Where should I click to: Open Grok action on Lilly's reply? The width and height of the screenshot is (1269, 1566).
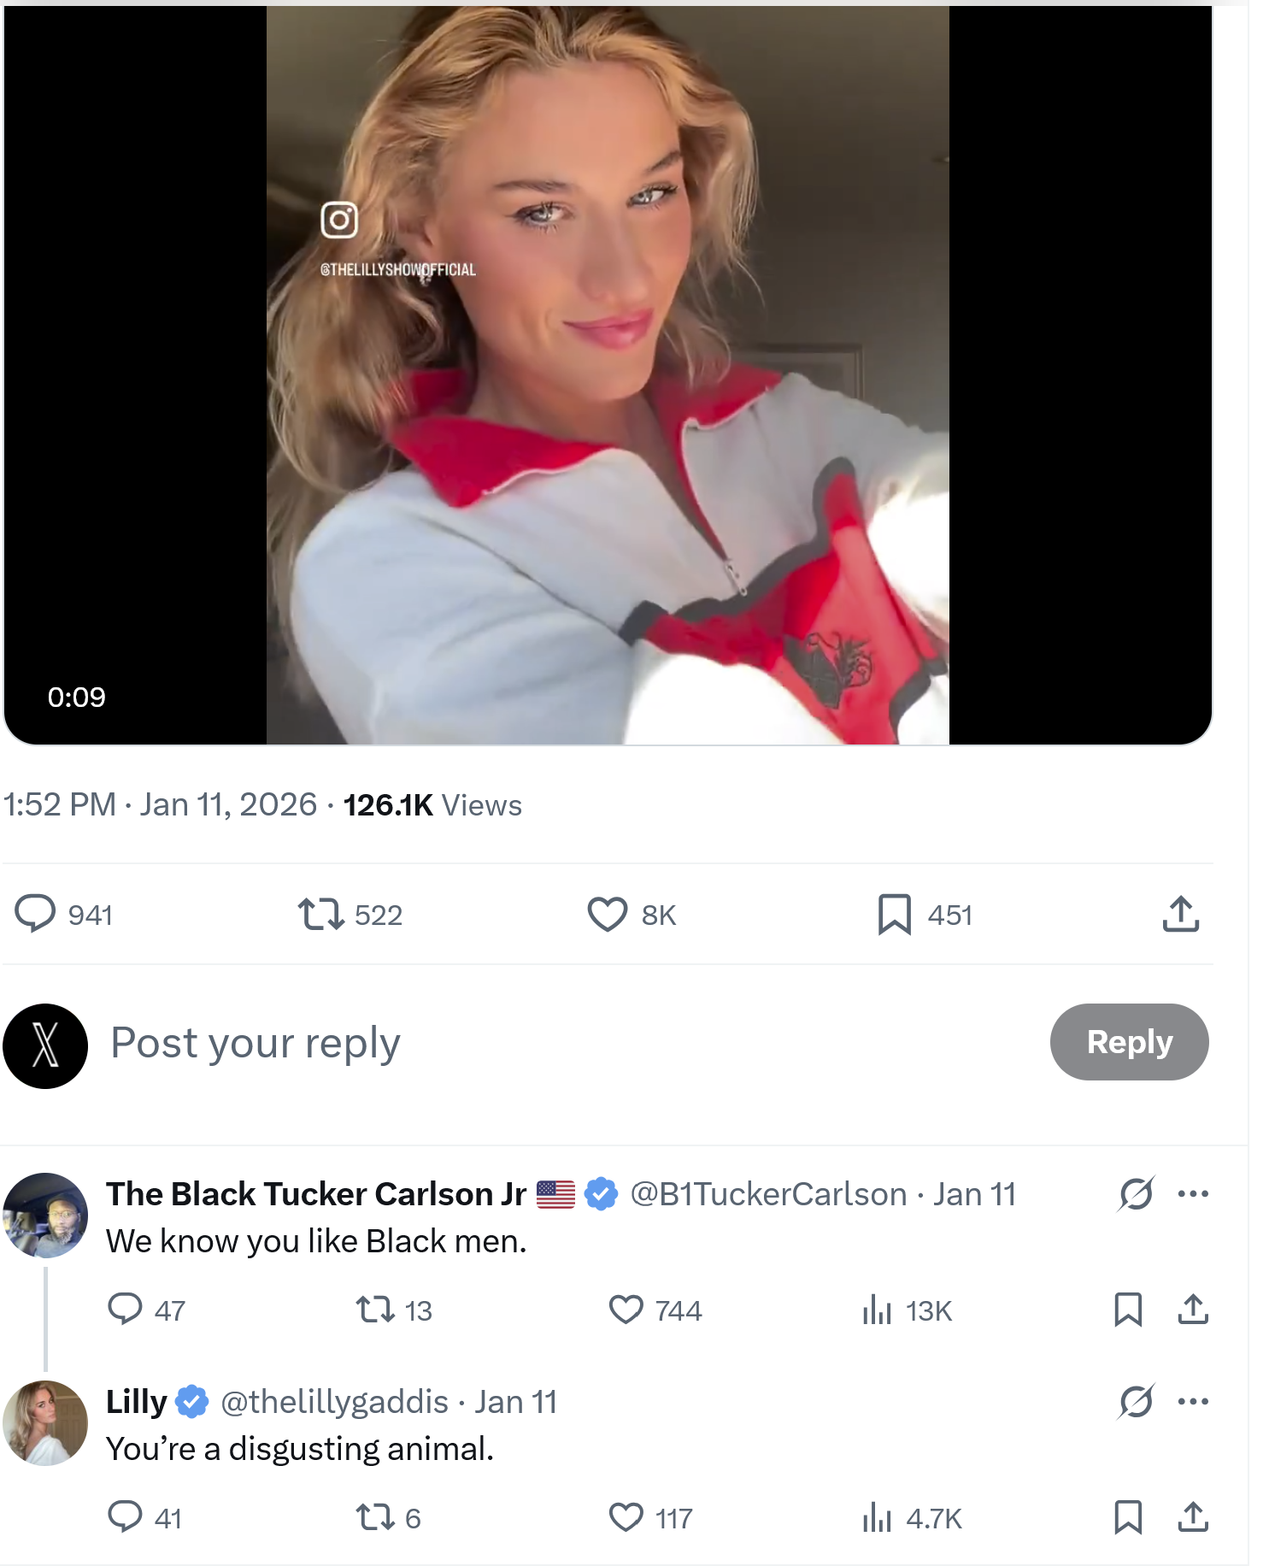pos(1136,1402)
